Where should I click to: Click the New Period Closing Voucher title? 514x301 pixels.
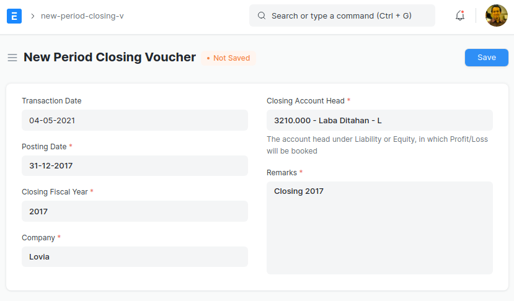(x=110, y=58)
